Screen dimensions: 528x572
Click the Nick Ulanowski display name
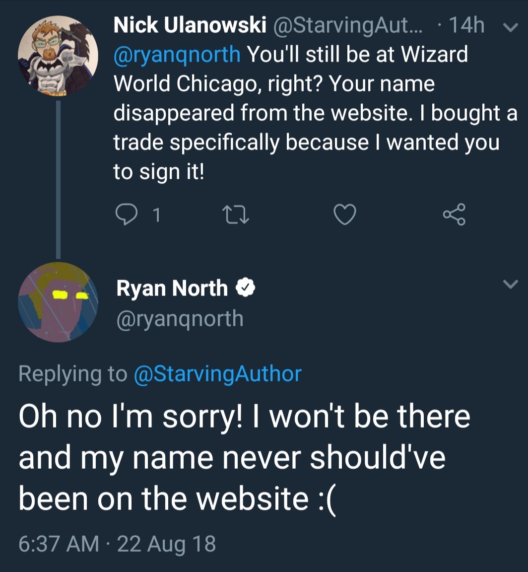click(x=190, y=25)
